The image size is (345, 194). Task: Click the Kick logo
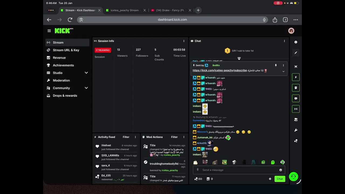[x=64, y=30]
